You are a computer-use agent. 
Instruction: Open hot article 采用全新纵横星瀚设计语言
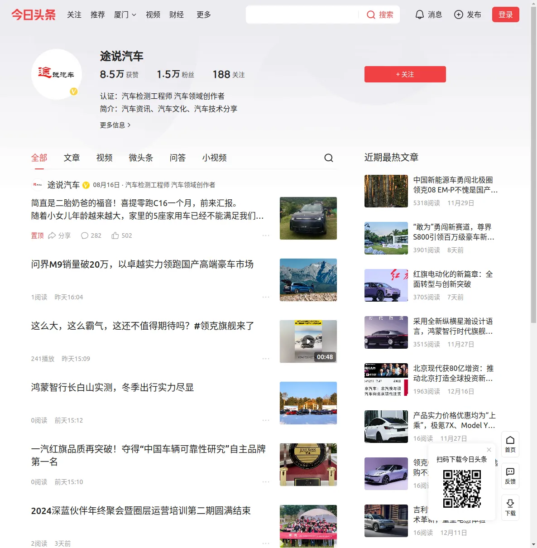coord(454,326)
